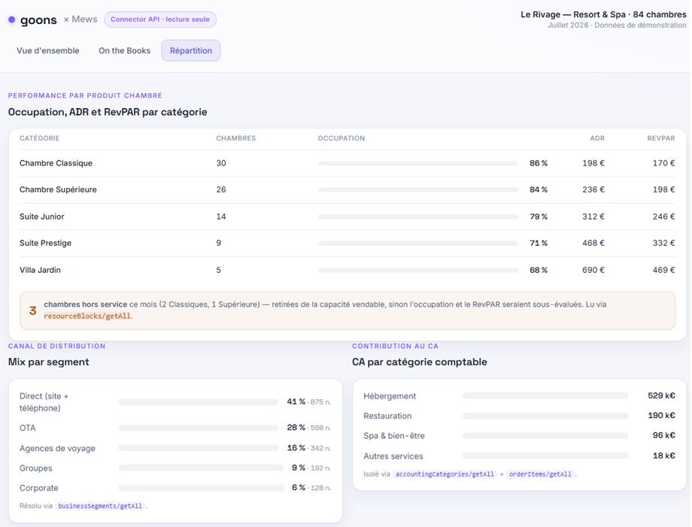
Task: Click the OTA segment progress bar
Action: (198, 429)
